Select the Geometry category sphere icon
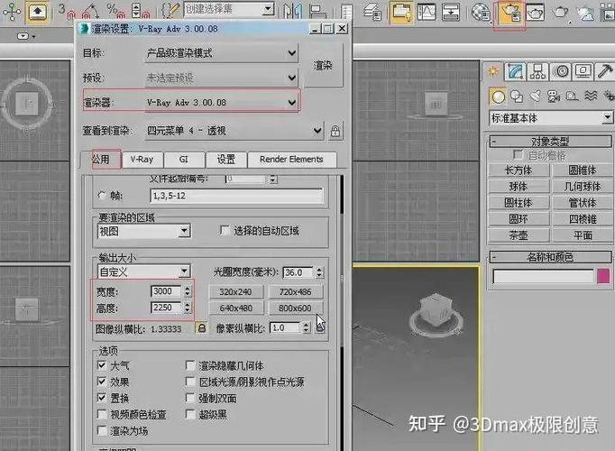The image size is (615, 451). pyautogui.click(x=498, y=97)
